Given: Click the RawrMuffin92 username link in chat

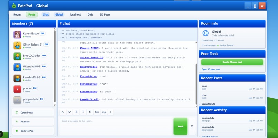Looking at the screenshot, I should 89,99.
